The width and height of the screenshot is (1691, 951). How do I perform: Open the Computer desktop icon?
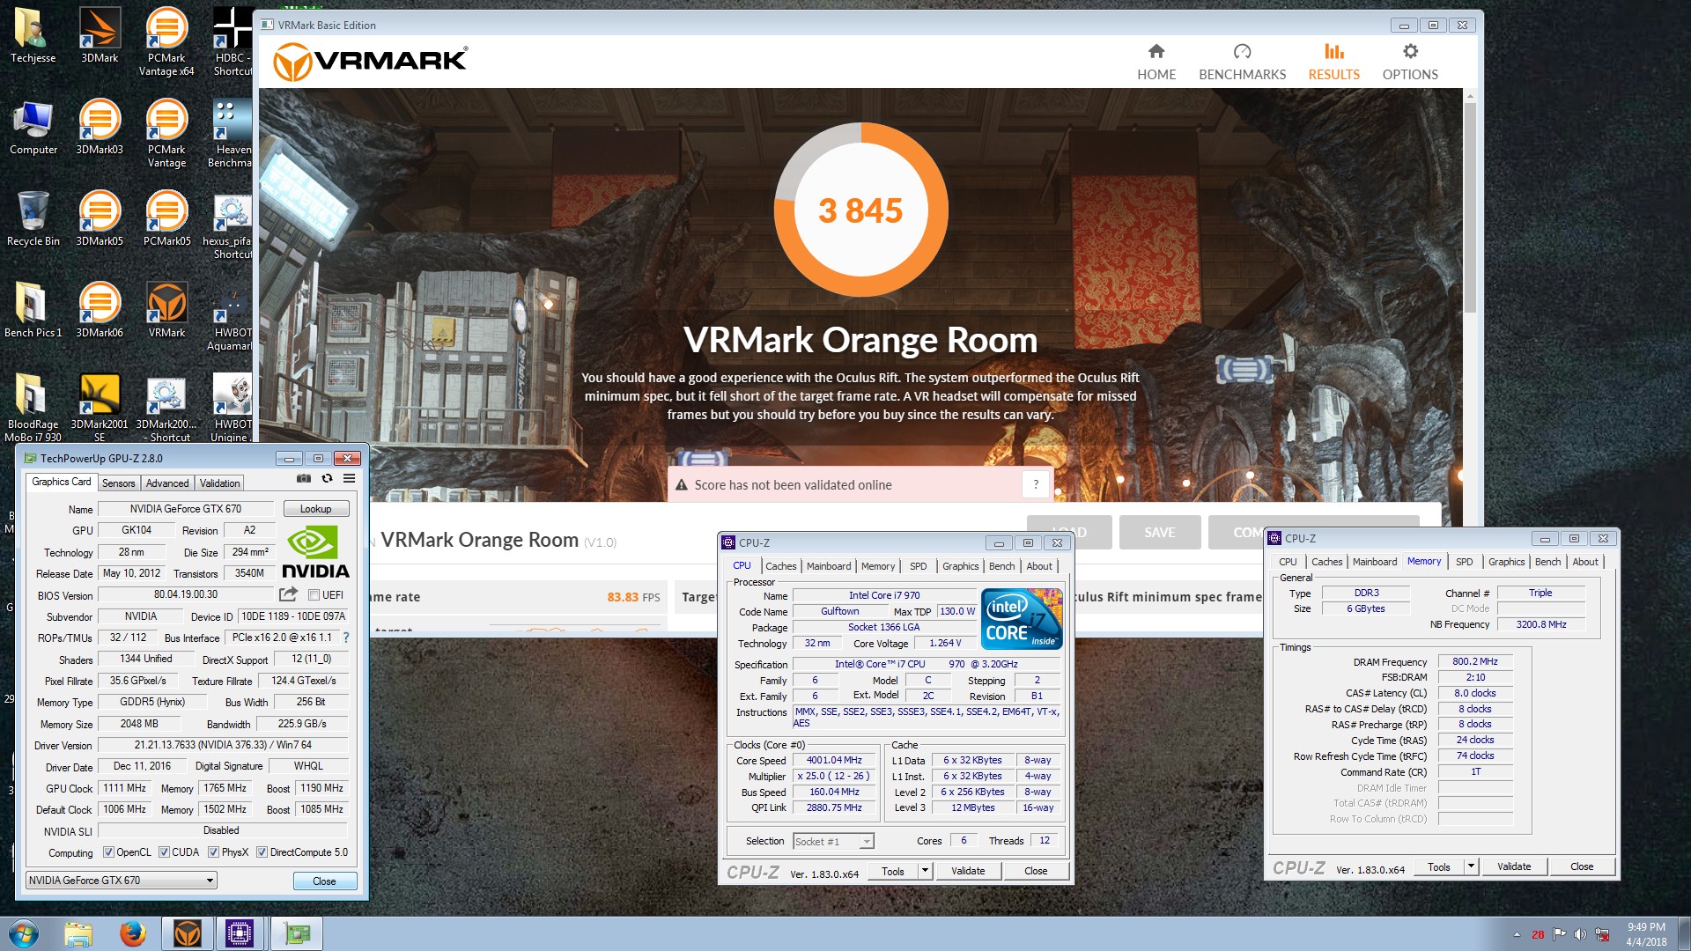pyautogui.click(x=33, y=128)
